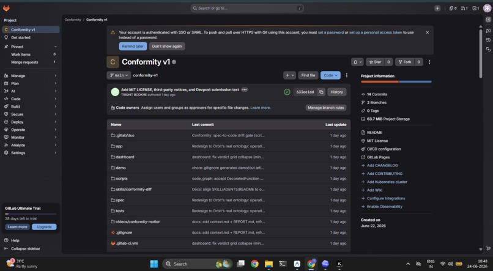Expand Deploy section in sidebar
This screenshot has height=271, width=493.
point(31,122)
